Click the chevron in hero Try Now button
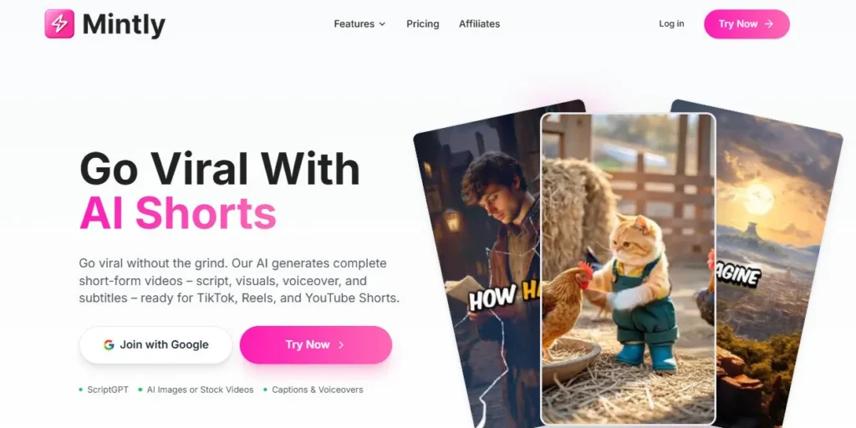Image resolution: width=856 pixels, height=428 pixels. (x=341, y=345)
